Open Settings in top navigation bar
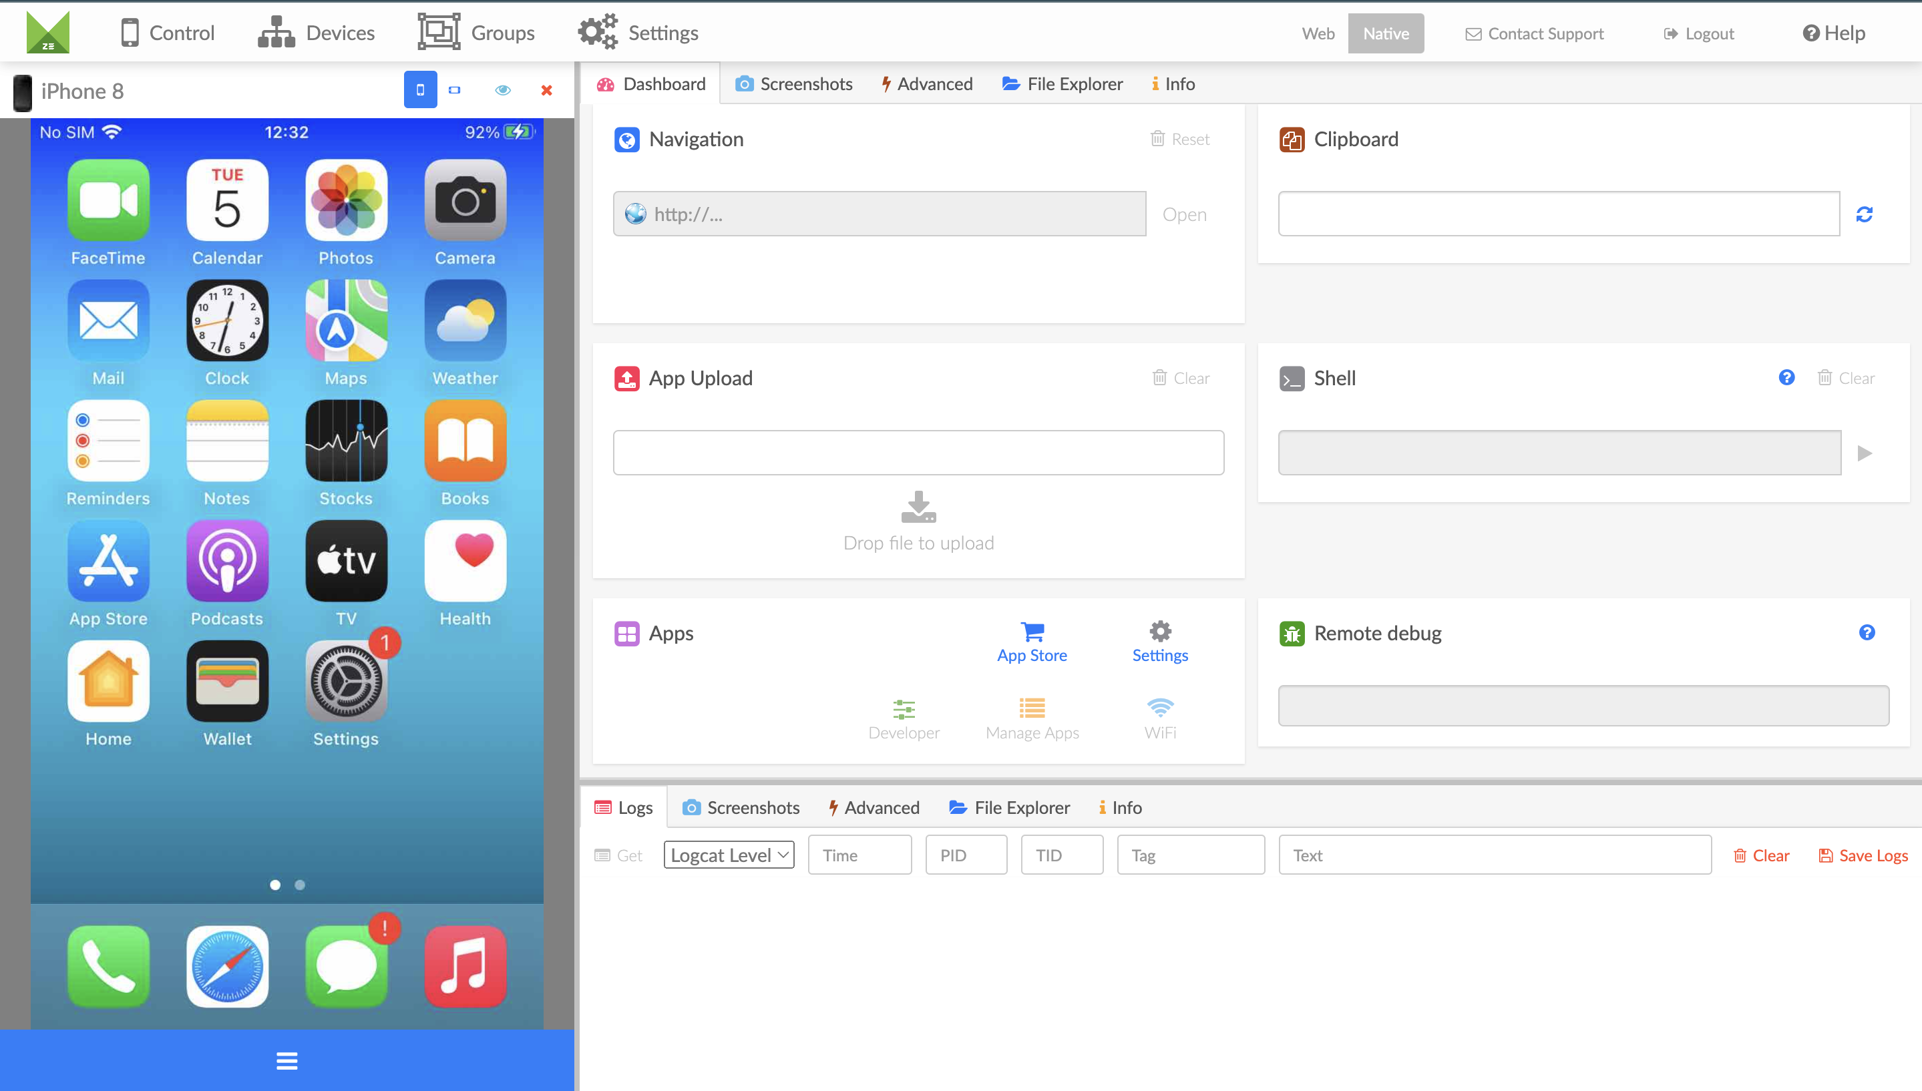1922x1091 pixels. point(638,33)
